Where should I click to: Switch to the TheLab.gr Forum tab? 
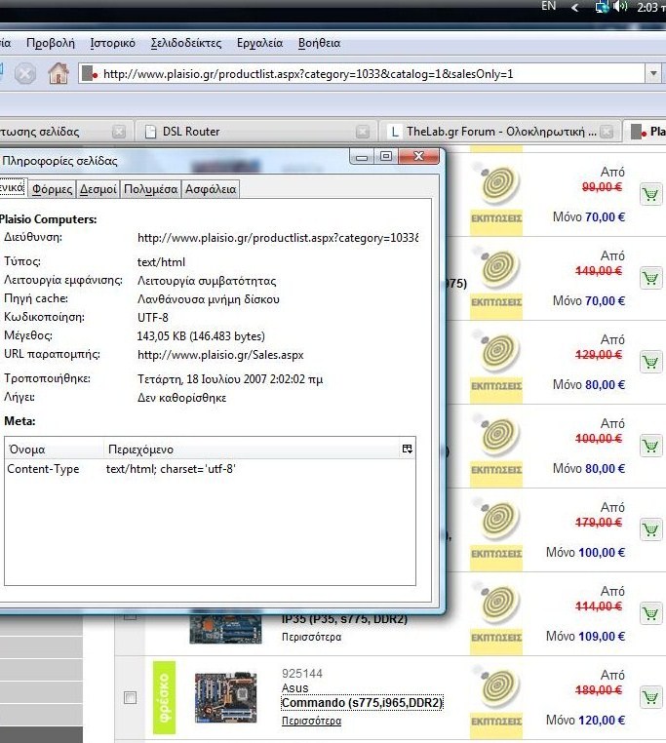pos(500,132)
